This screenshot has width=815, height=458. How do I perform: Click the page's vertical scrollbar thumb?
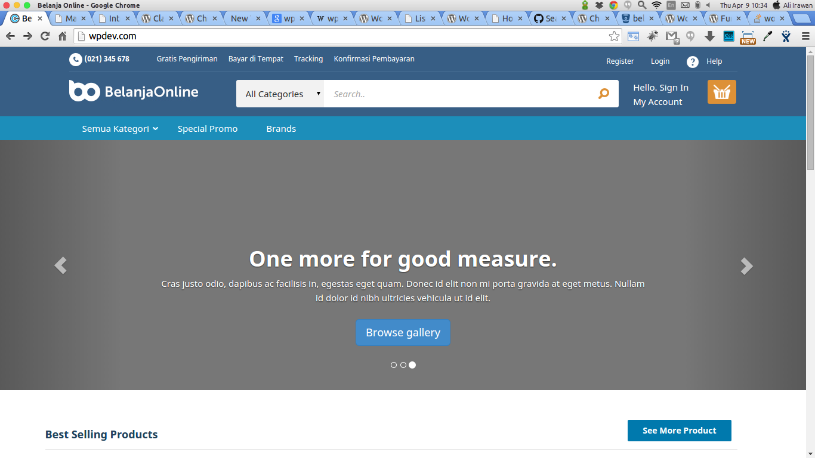[x=810, y=112]
